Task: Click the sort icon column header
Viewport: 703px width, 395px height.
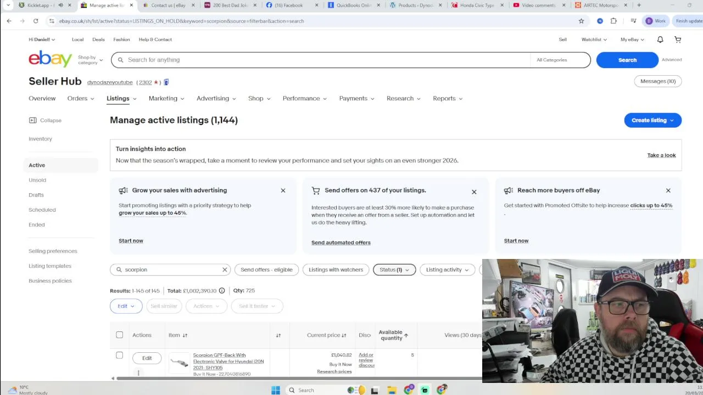Action: click(x=278, y=335)
